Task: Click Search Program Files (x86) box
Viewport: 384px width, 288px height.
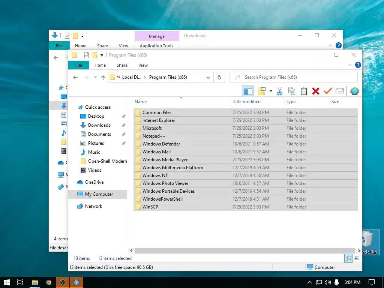Action: point(293,77)
